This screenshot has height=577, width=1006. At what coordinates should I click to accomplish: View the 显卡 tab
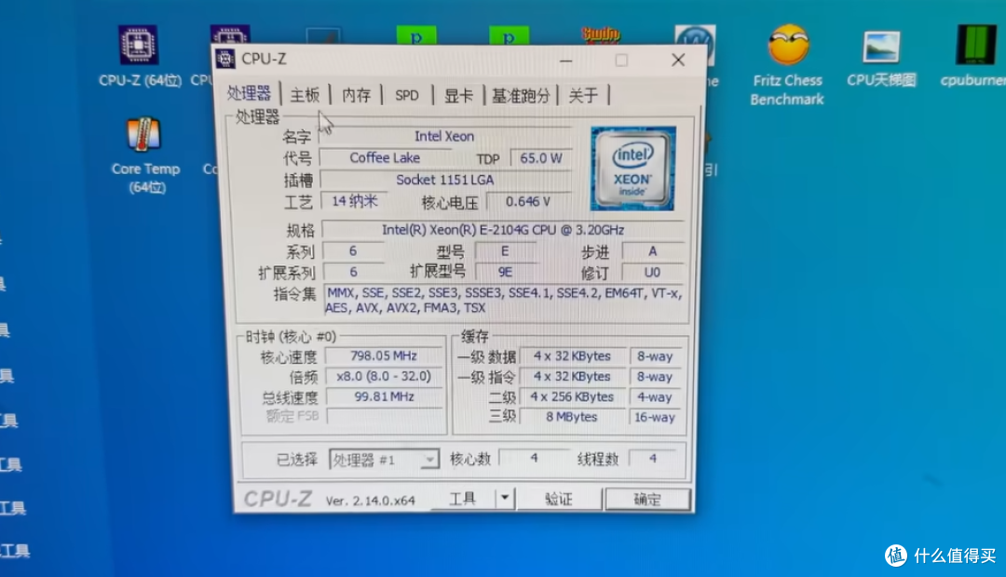[x=457, y=95]
